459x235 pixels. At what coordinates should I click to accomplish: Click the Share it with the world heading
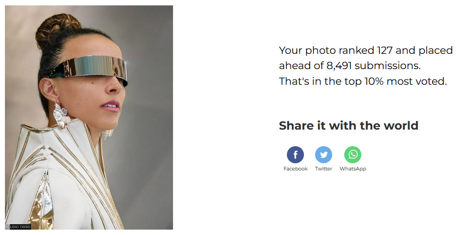point(348,126)
